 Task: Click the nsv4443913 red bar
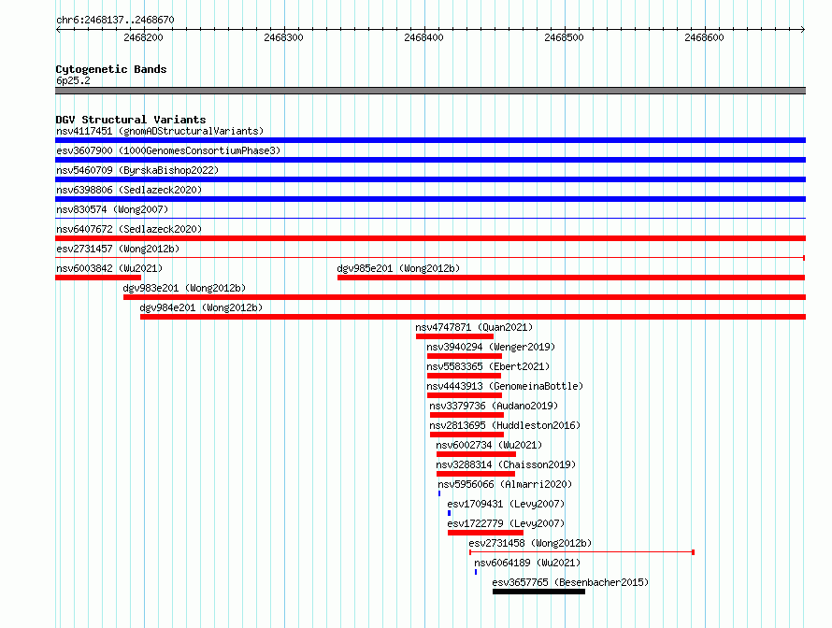pos(465,395)
